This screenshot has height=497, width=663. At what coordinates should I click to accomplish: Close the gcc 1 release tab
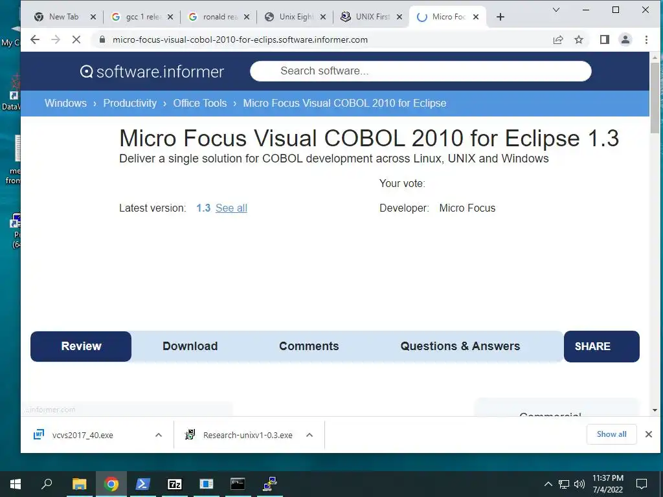coord(170,17)
